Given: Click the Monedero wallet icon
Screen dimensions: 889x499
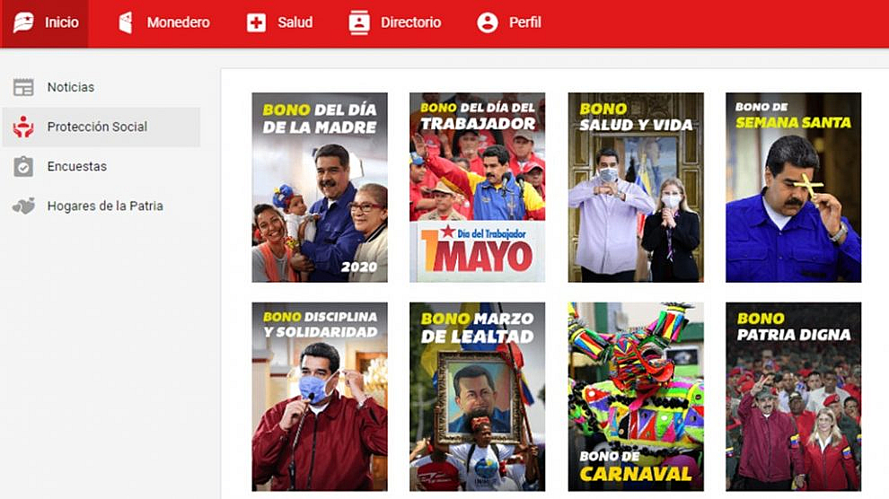Looking at the screenshot, I should (126, 22).
